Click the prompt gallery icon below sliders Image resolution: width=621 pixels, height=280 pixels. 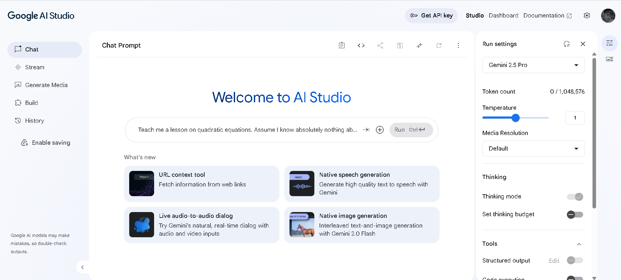click(609, 59)
